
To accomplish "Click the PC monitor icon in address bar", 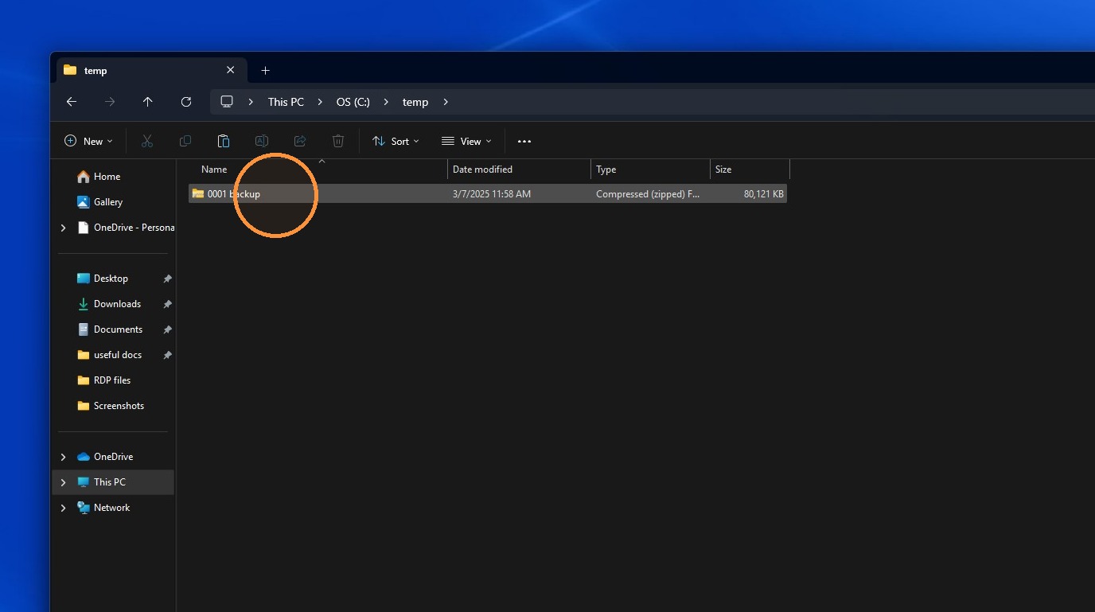I will coord(227,102).
